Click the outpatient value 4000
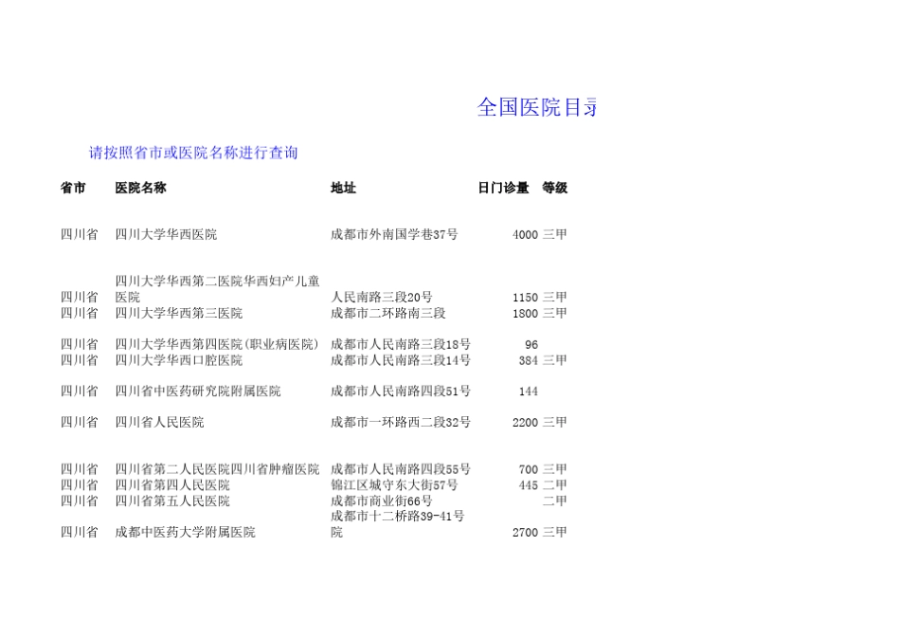The width and height of the screenshot is (900, 637). [525, 234]
